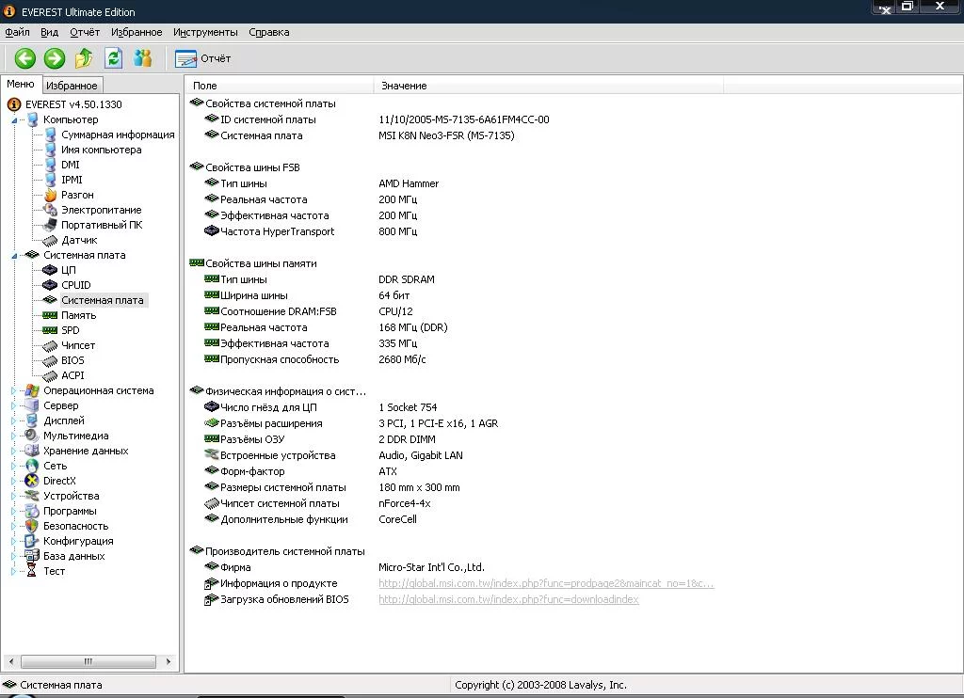The width and height of the screenshot is (964, 698).
Task: Click the Портативный ПК laptop icon
Action: [x=51, y=225]
